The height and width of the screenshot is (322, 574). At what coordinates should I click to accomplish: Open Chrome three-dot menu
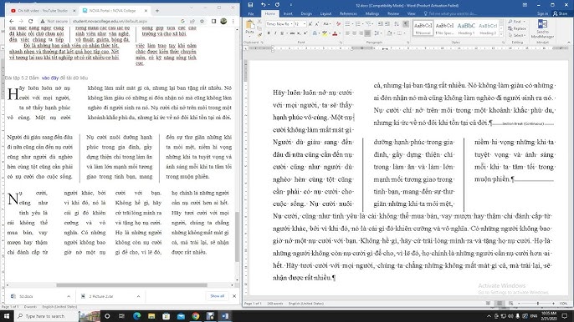(x=233, y=21)
